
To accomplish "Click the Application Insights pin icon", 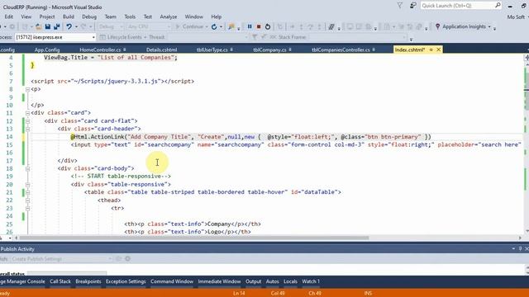I will coord(437,26).
